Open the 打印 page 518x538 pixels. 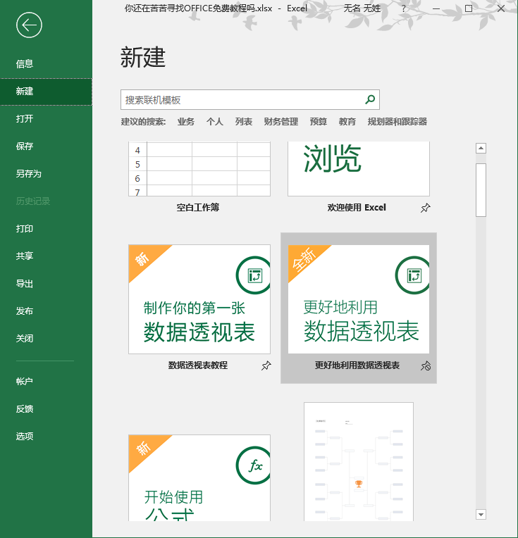point(46,229)
